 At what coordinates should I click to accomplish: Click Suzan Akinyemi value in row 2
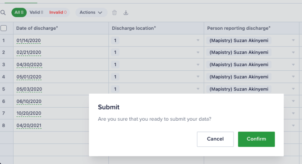(239, 52)
